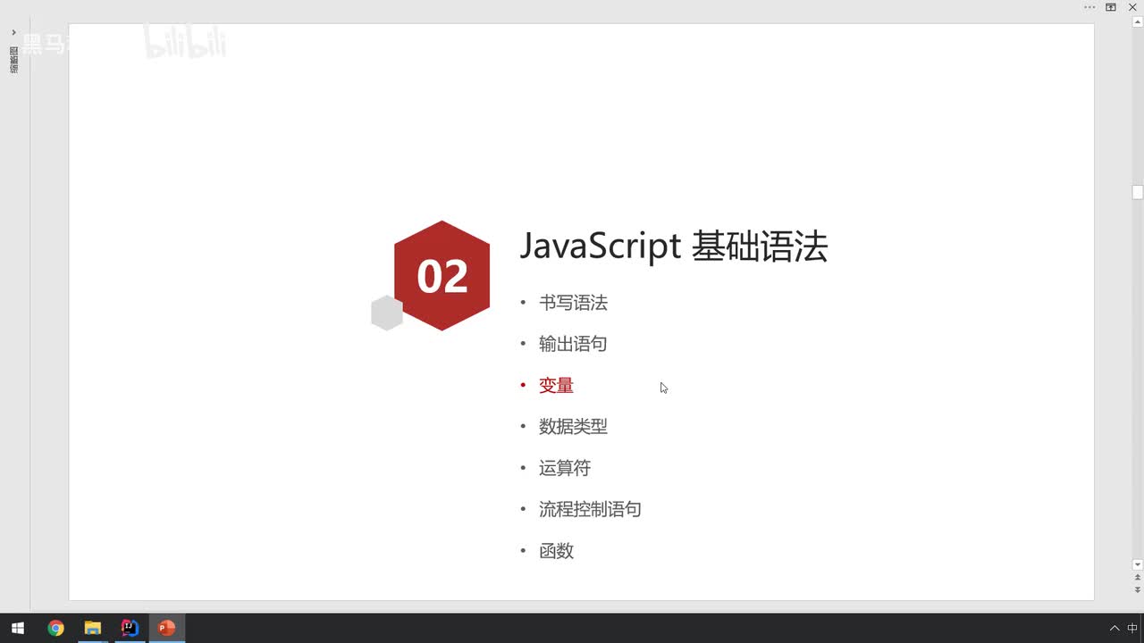Click the slide scrollbar thumb
The width and height of the screenshot is (1144, 643).
click(x=1138, y=192)
